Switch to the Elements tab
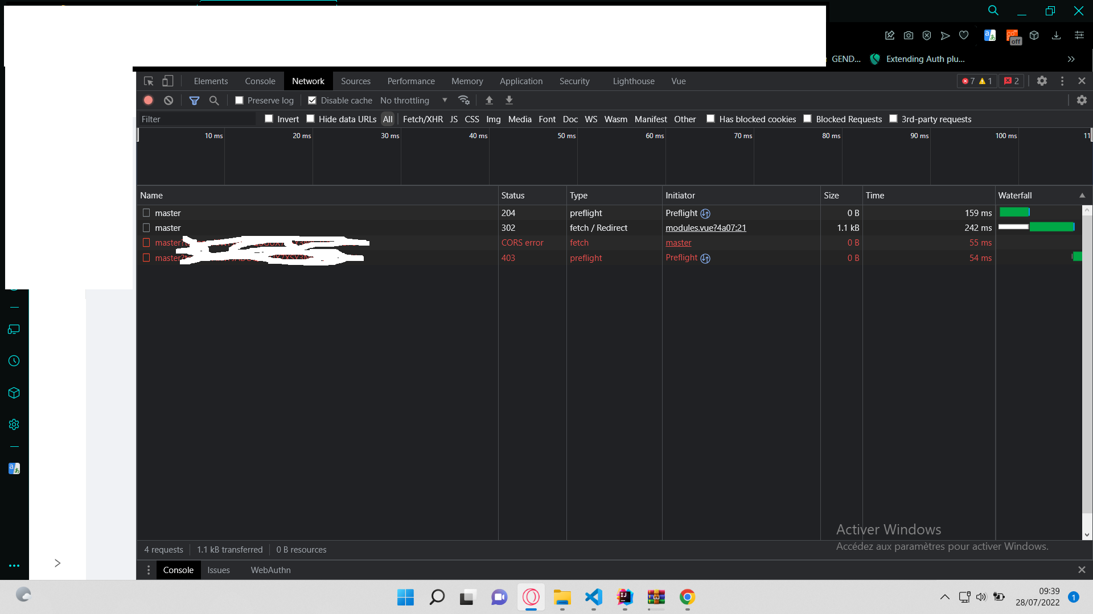This screenshot has width=1093, height=614. coord(211,81)
